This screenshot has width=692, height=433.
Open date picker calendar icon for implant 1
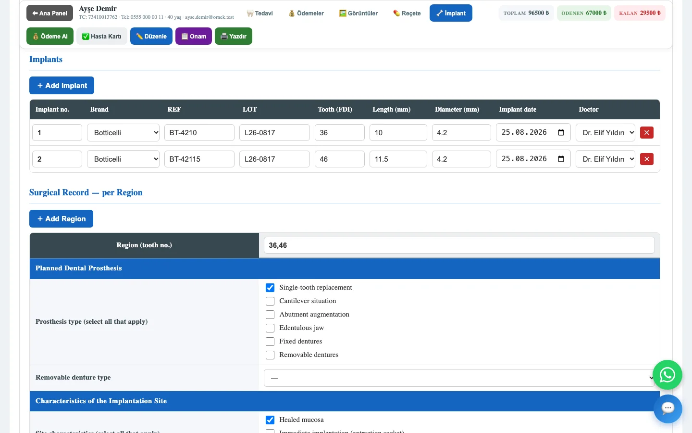click(561, 132)
